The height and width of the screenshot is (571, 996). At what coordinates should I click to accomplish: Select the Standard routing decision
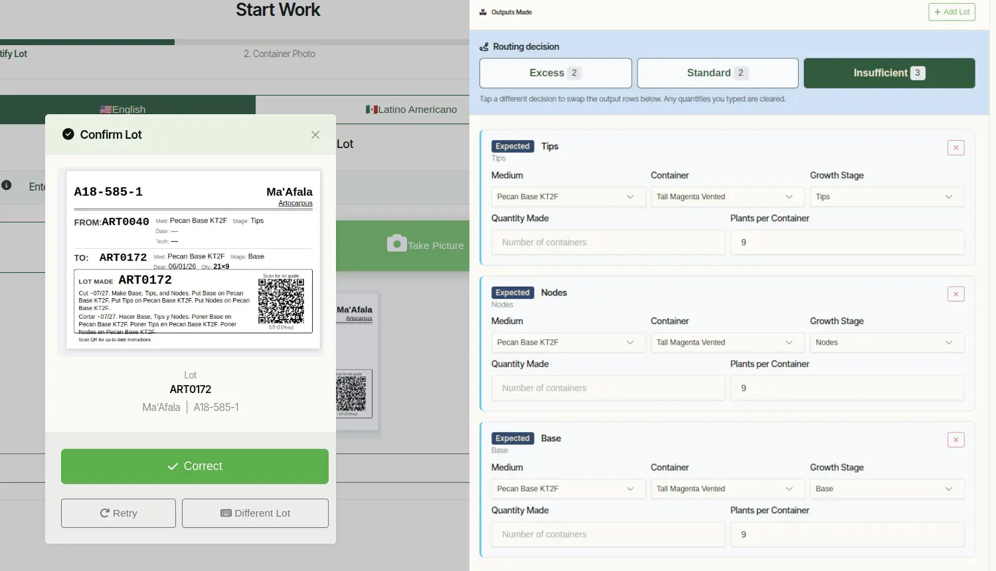tap(718, 73)
